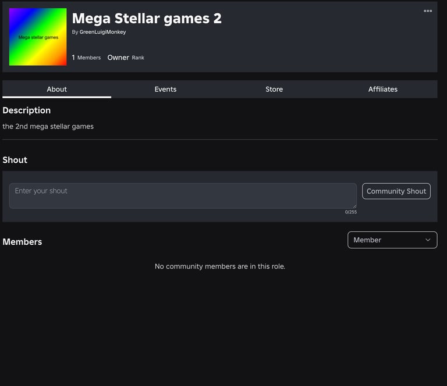
Task: Click the description text 'the 2nd mega stellar games'
Action: (48, 126)
